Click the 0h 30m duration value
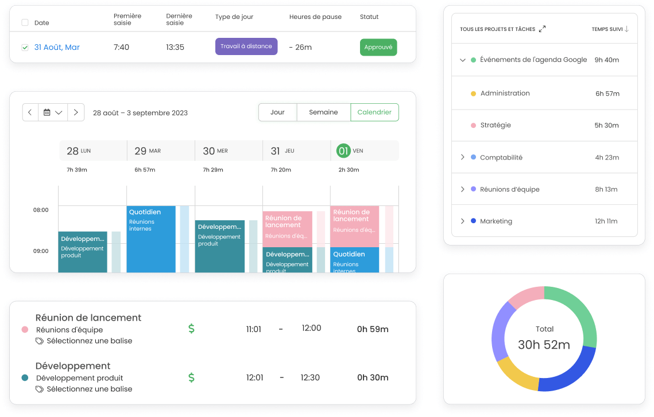 pyautogui.click(x=373, y=377)
